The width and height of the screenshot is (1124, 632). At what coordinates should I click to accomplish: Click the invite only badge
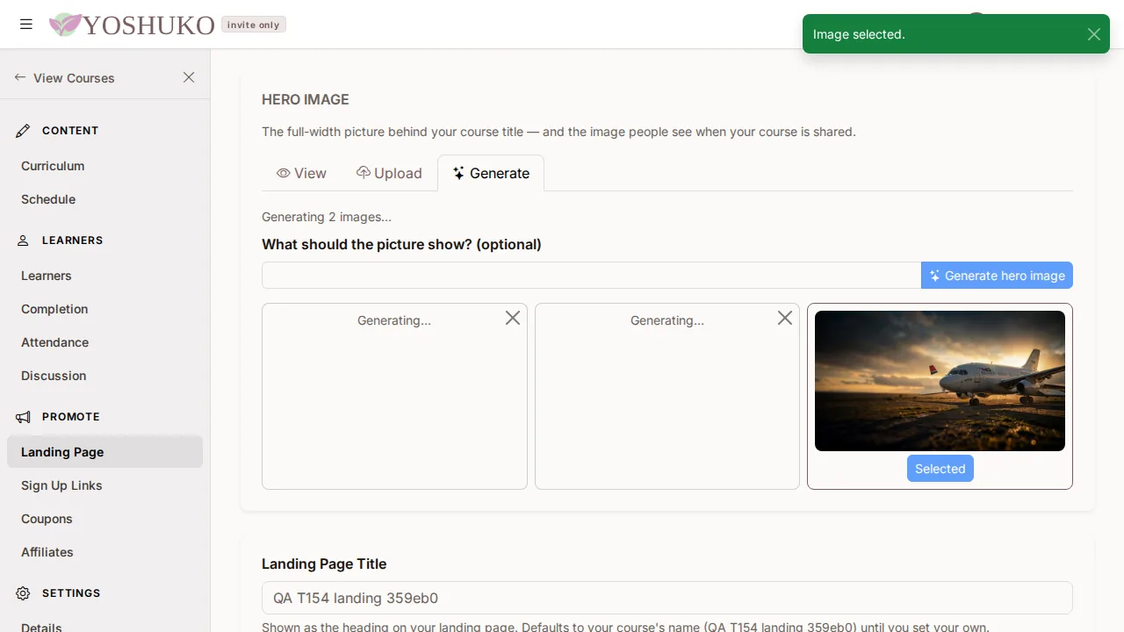pos(253,25)
